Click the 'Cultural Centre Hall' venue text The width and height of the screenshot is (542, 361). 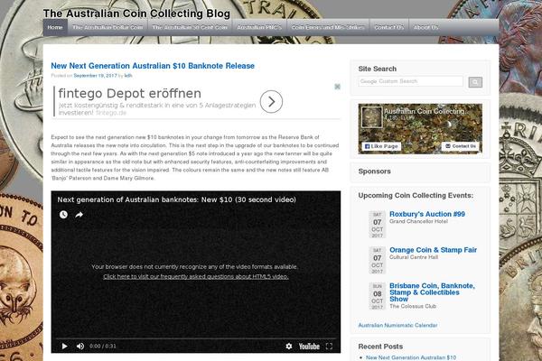[414, 257]
